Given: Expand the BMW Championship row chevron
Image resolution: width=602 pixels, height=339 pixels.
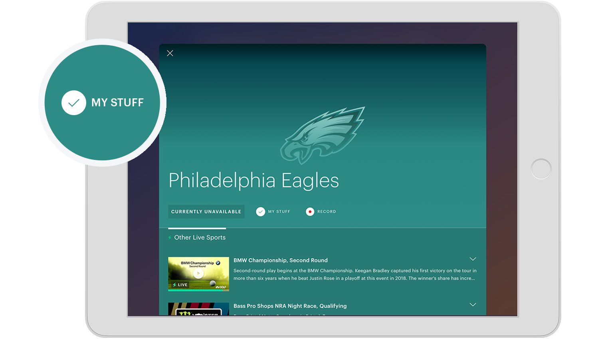Looking at the screenshot, I should pyautogui.click(x=473, y=259).
